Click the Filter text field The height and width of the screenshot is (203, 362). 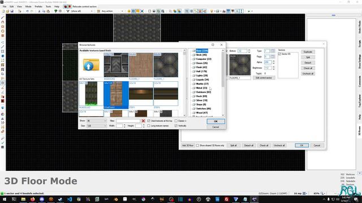(128, 121)
